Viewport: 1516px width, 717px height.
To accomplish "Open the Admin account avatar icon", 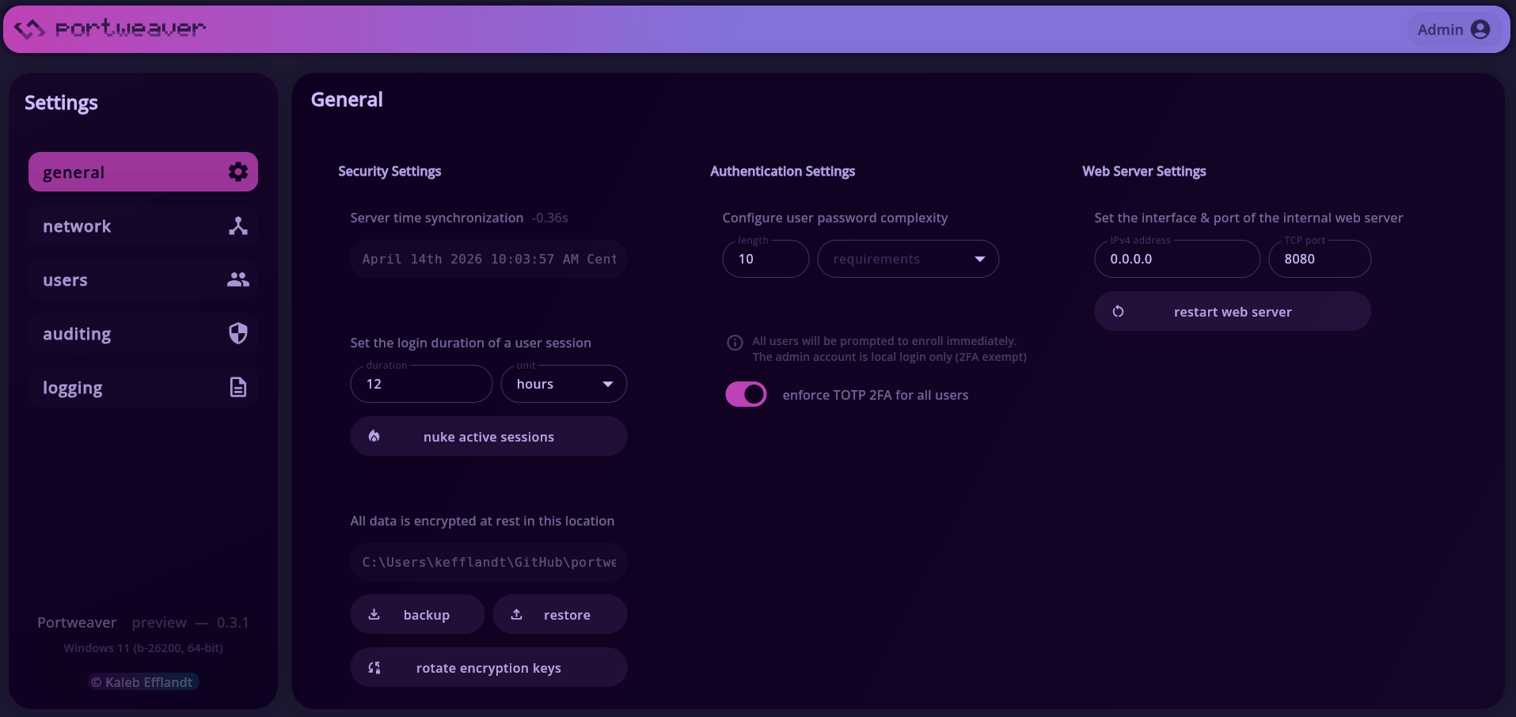I will coord(1480,29).
